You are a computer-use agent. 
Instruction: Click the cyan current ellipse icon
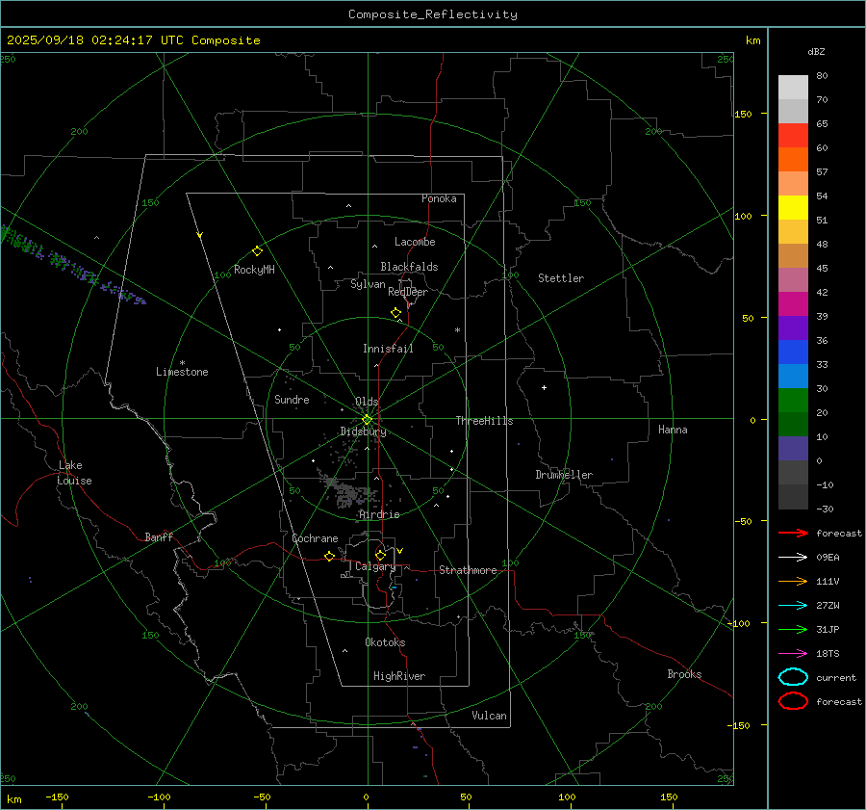pyautogui.click(x=793, y=677)
